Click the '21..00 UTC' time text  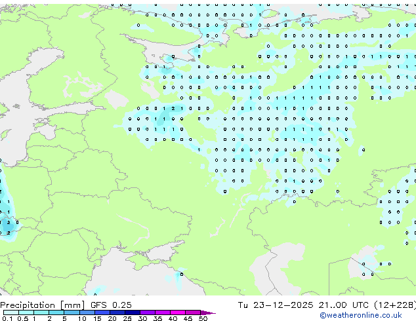click(344, 305)
